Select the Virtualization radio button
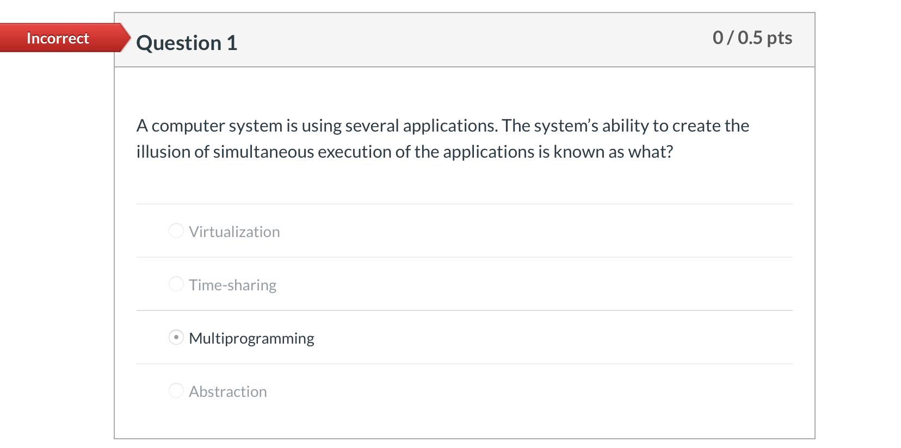The image size is (901, 448). pyautogui.click(x=176, y=231)
